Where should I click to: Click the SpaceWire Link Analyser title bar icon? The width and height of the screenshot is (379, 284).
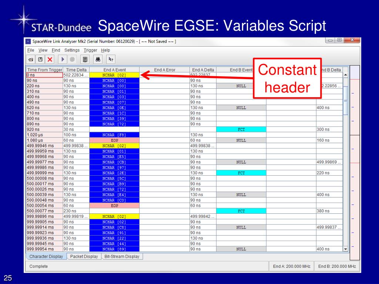tap(28, 41)
